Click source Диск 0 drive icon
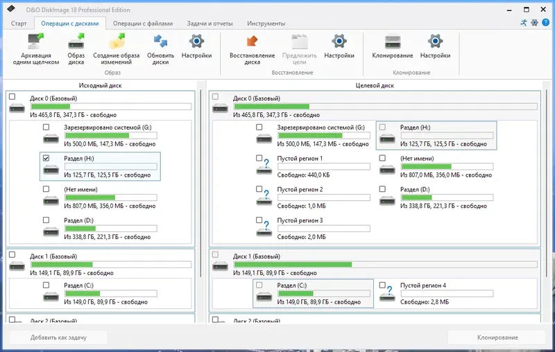The height and width of the screenshot is (352, 555). click(x=17, y=108)
